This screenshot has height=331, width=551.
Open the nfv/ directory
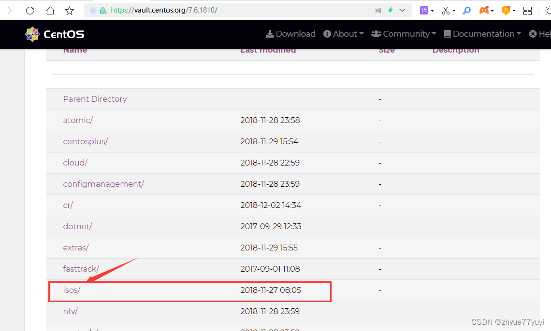click(70, 311)
